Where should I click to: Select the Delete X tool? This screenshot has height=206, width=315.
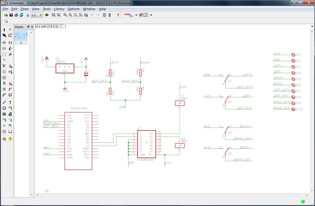[x=4, y=66]
